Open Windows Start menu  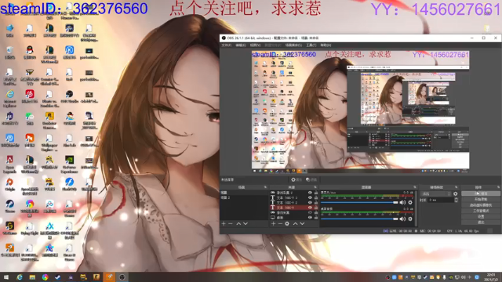point(6,277)
